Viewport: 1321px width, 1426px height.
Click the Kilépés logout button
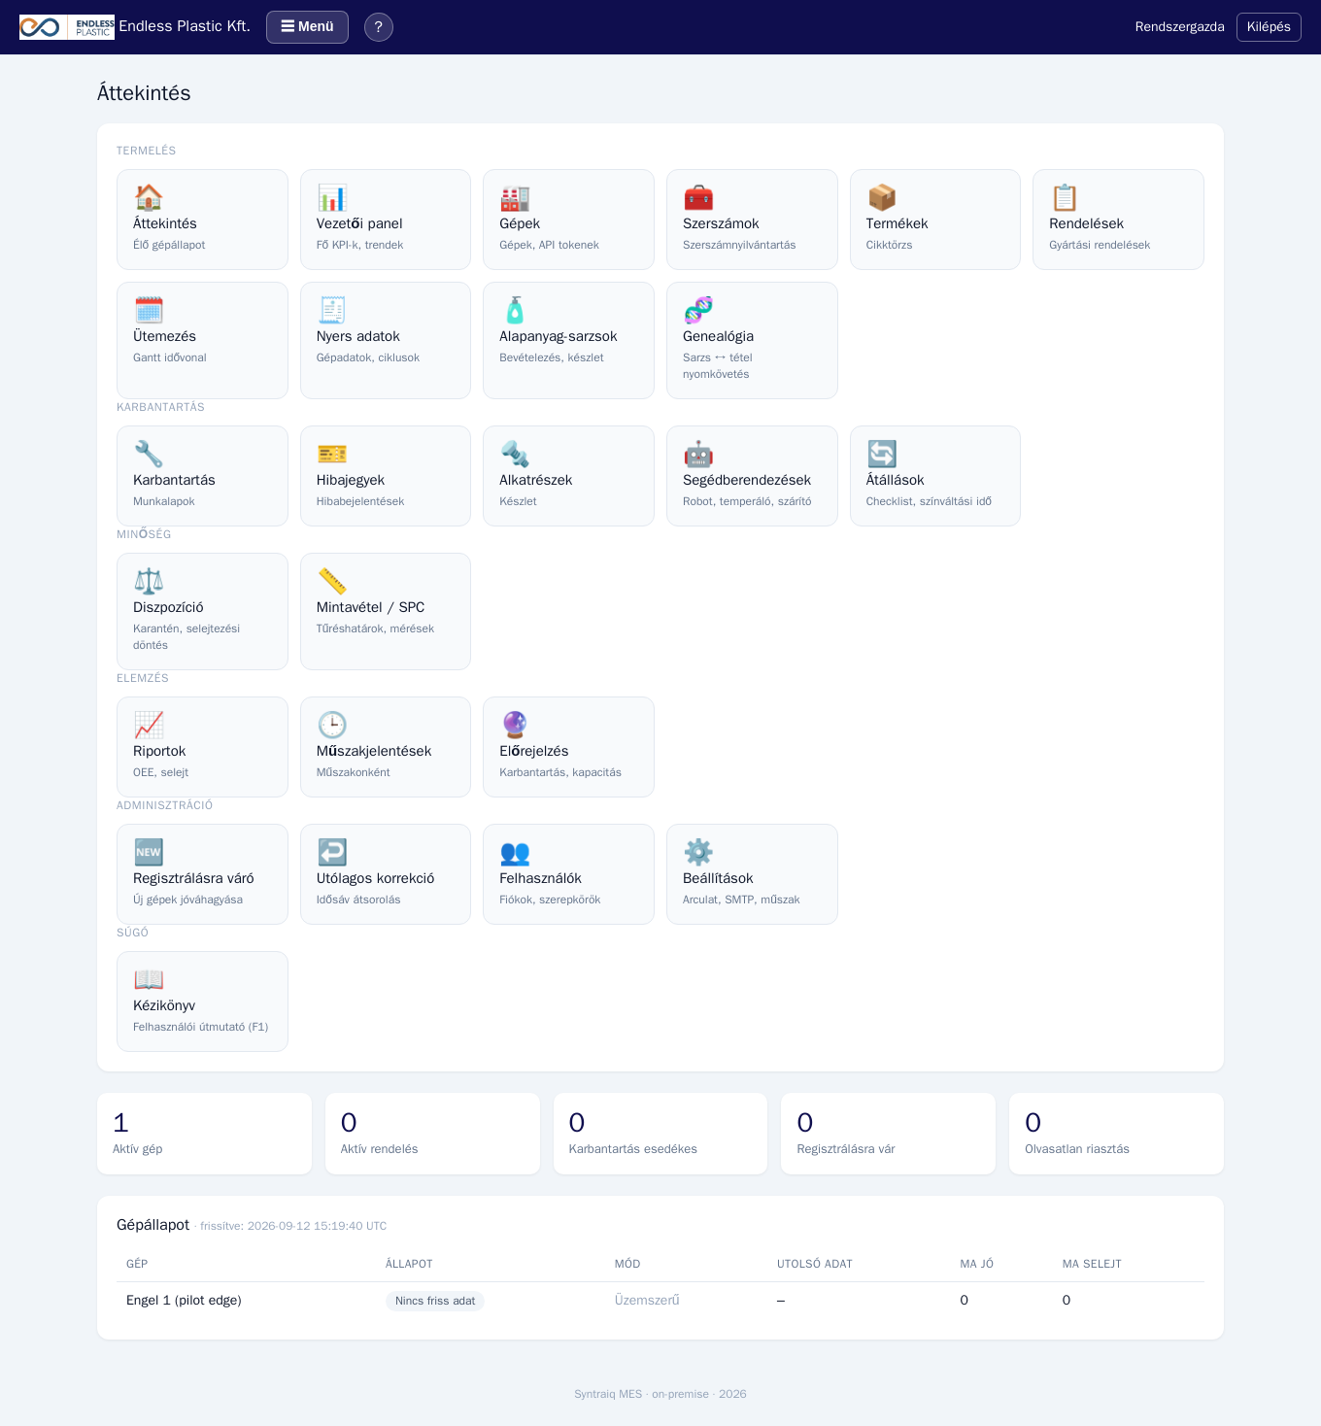(1269, 27)
